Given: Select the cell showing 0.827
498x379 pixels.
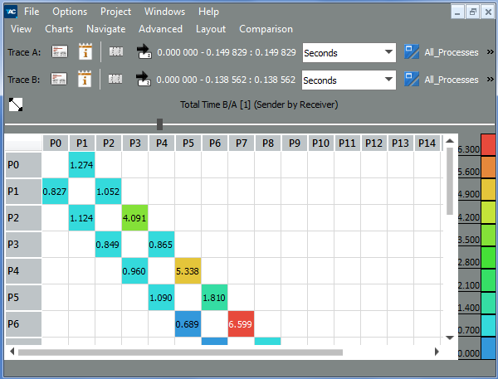Looking at the screenshot, I should 55,191.
